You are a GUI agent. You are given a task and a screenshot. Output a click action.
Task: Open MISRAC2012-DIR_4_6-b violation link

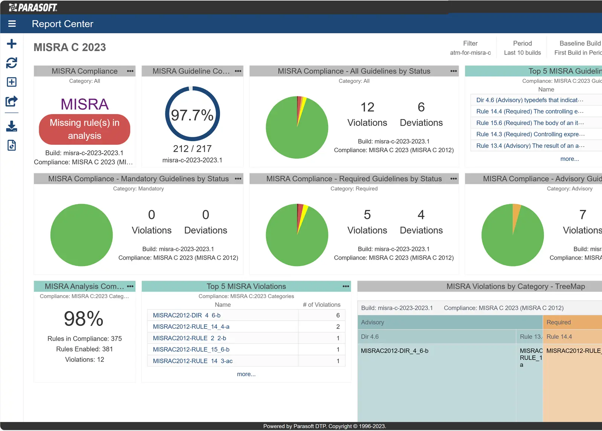186,315
